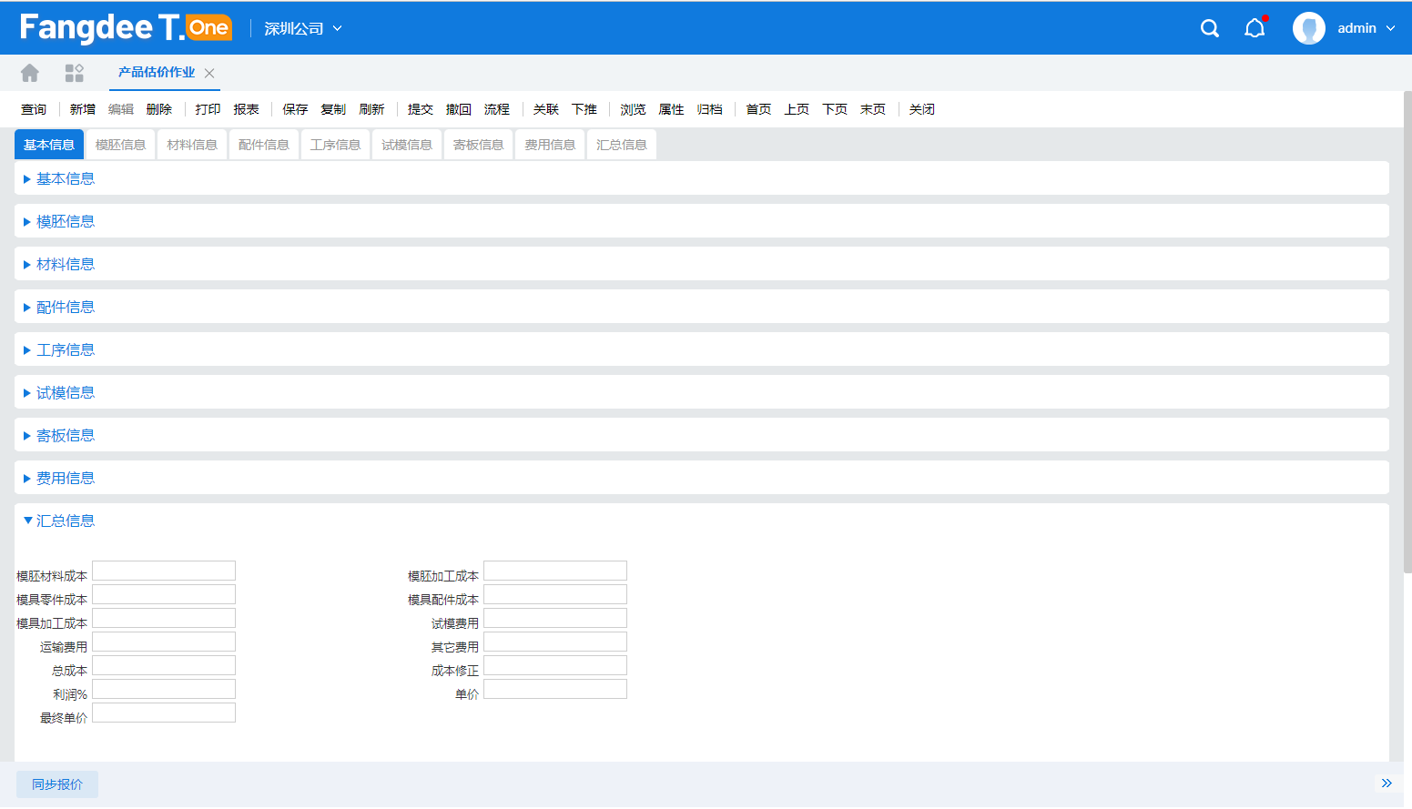Click the search magnifier icon
This screenshot has height=809, width=1412.
[1209, 28]
